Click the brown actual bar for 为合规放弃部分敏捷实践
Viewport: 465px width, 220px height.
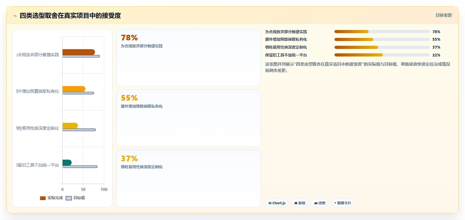78,52
